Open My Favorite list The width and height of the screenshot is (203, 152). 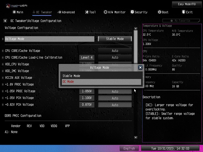181,21
